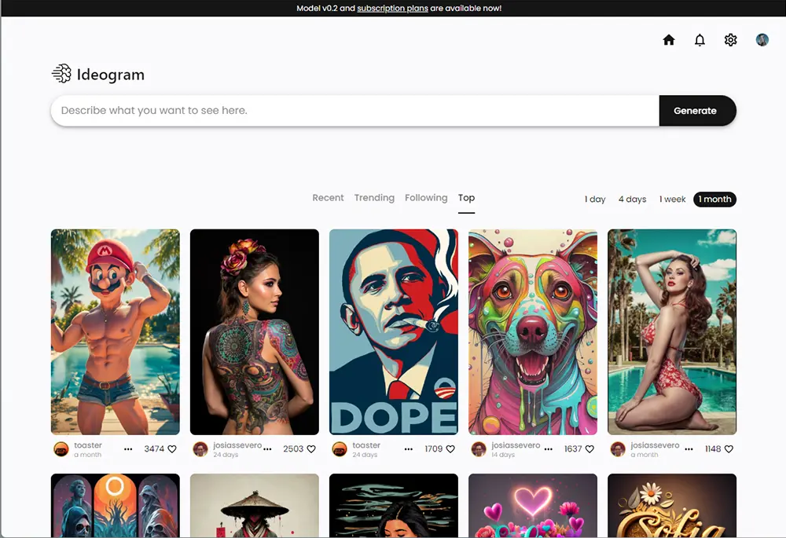Go to the home page icon
This screenshot has width=786, height=538.
point(669,40)
